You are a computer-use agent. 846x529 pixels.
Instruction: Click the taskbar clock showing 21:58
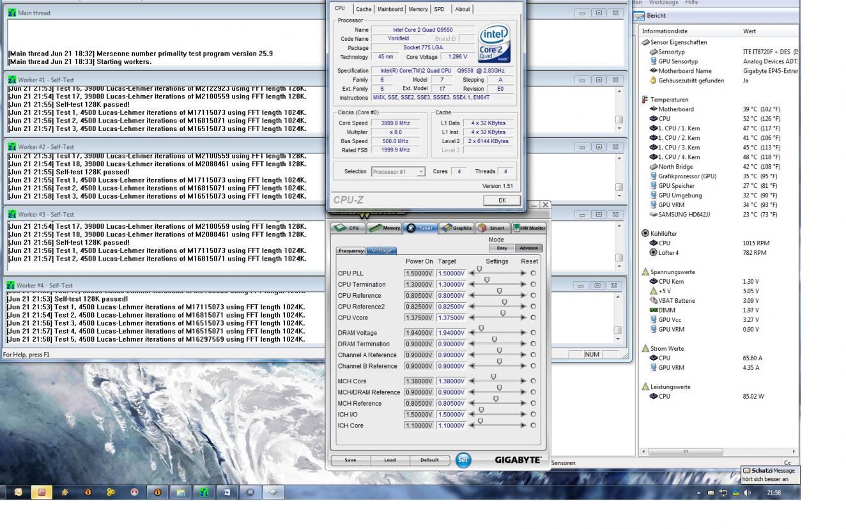click(x=774, y=493)
